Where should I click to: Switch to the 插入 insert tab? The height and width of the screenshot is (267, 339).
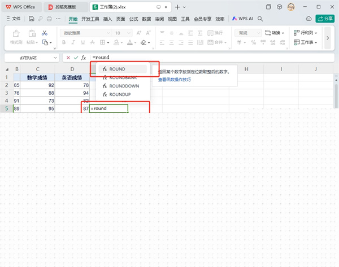tap(107, 19)
